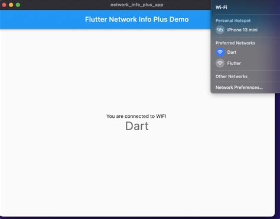This screenshot has width=280, height=219.
Task: Click the Flutter Network Info Plus Demo title
Action: (137, 20)
